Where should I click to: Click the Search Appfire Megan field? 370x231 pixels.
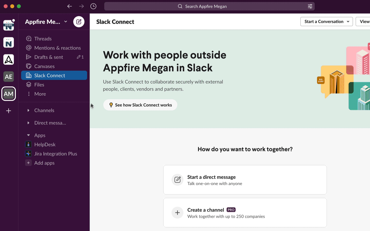pyautogui.click(x=209, y=6)
